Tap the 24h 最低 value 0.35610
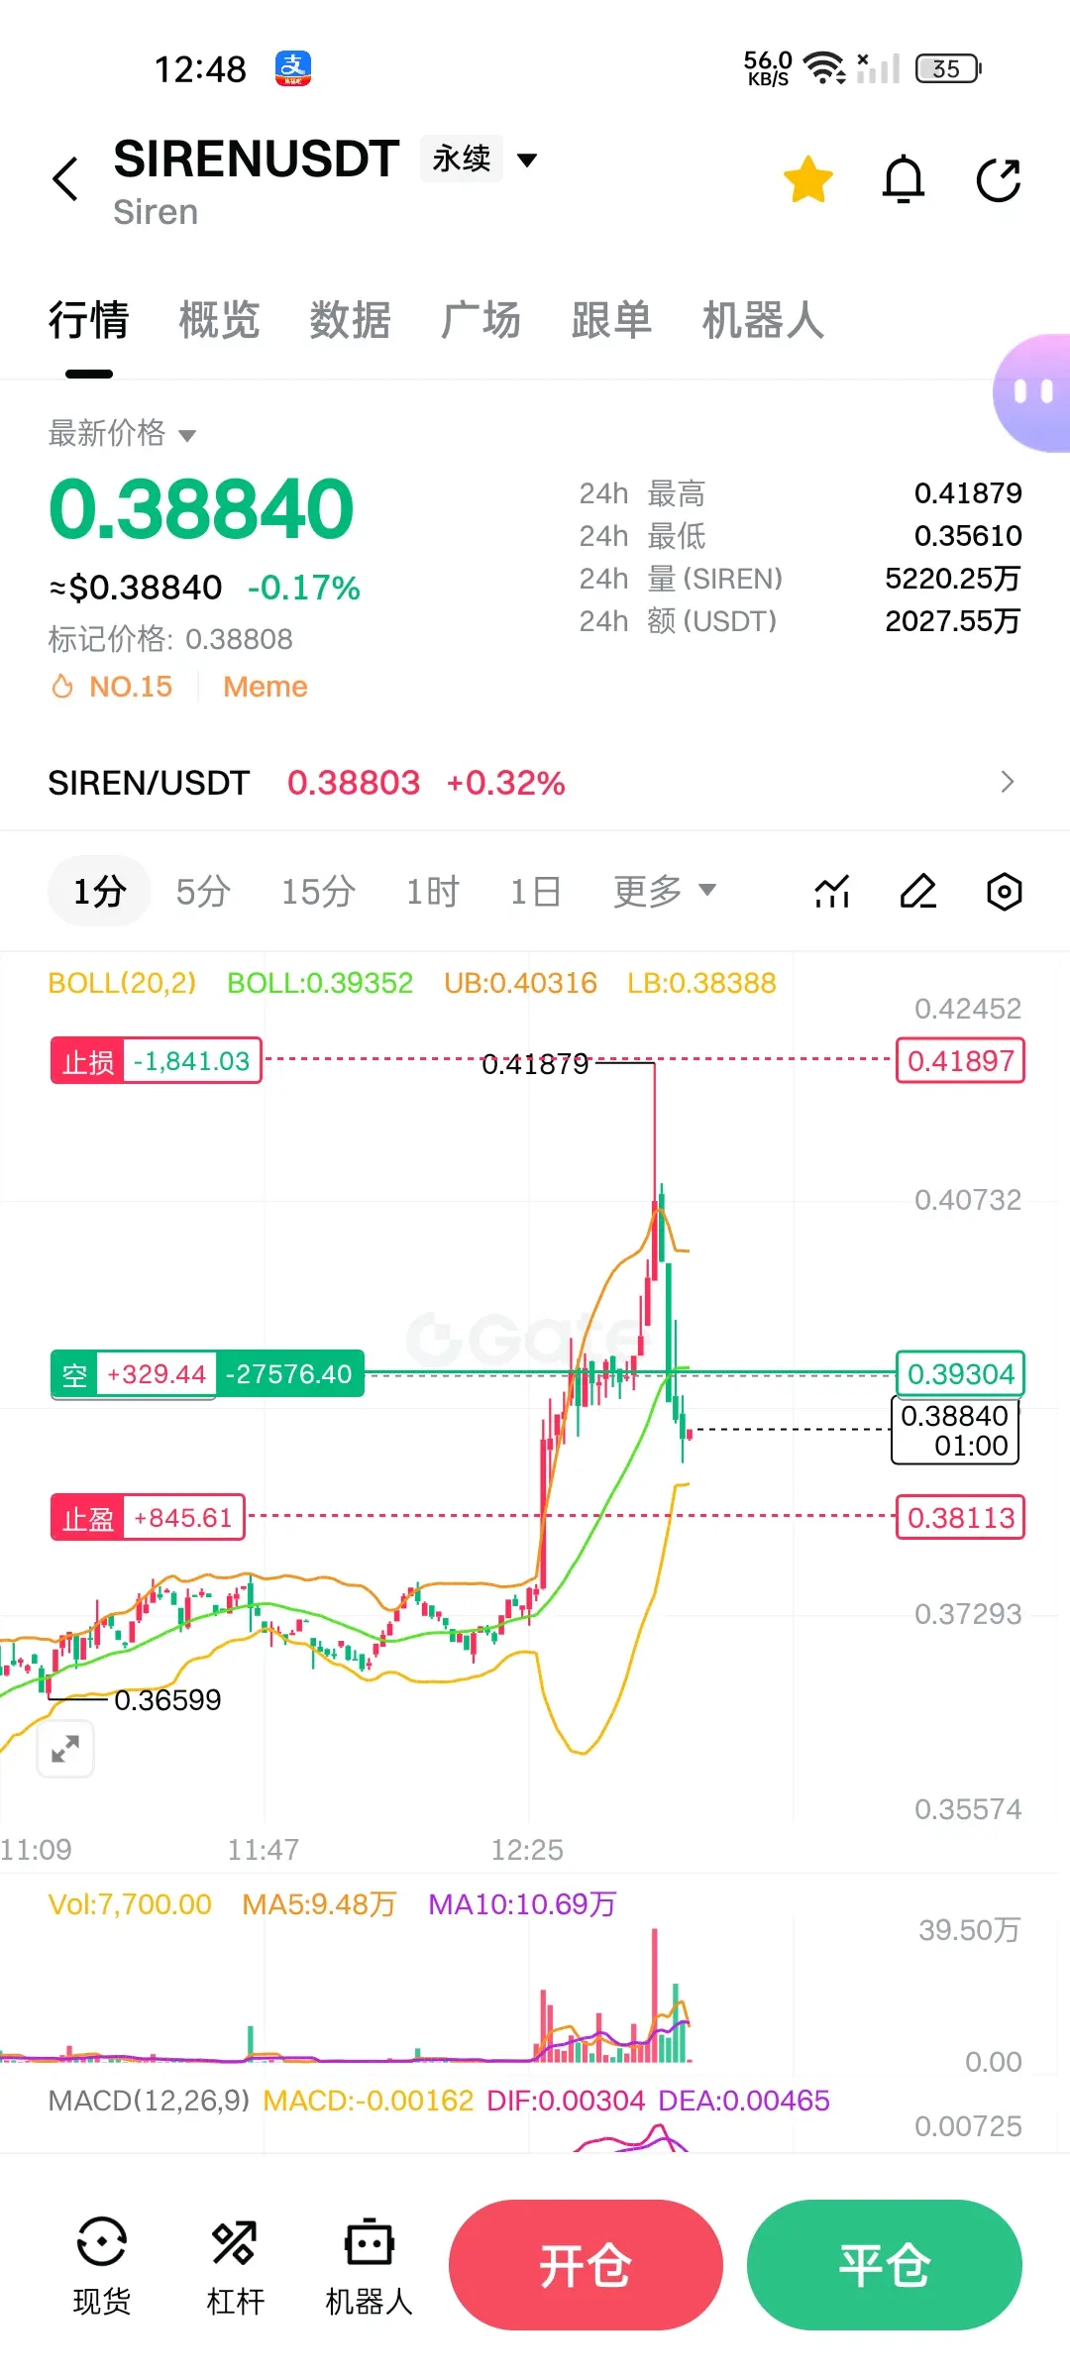The image size is (1070, 2378). (x=968, y=535)
